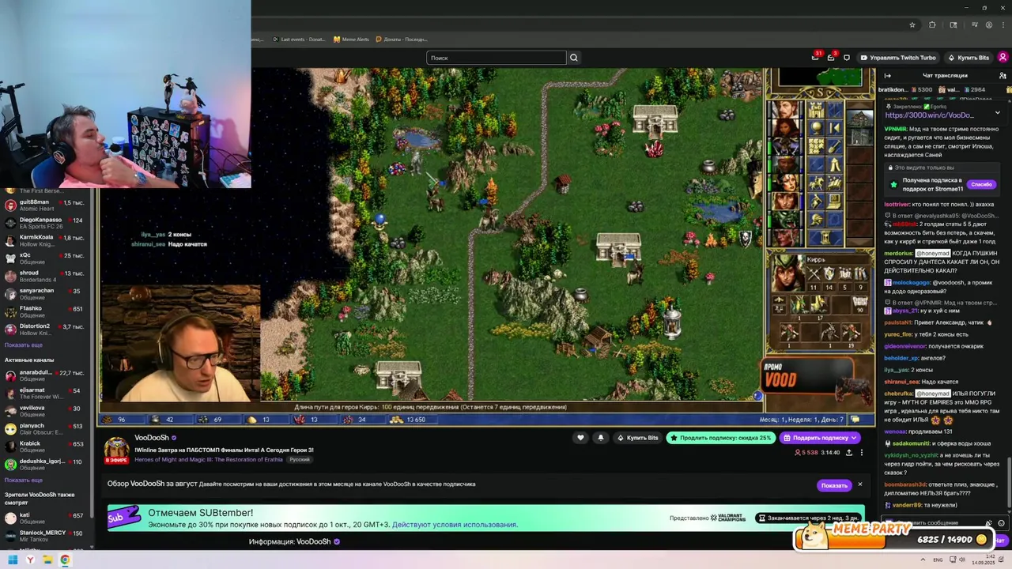Open the puzzle map grid button
1012x569 pixels.
click(816, 146)
